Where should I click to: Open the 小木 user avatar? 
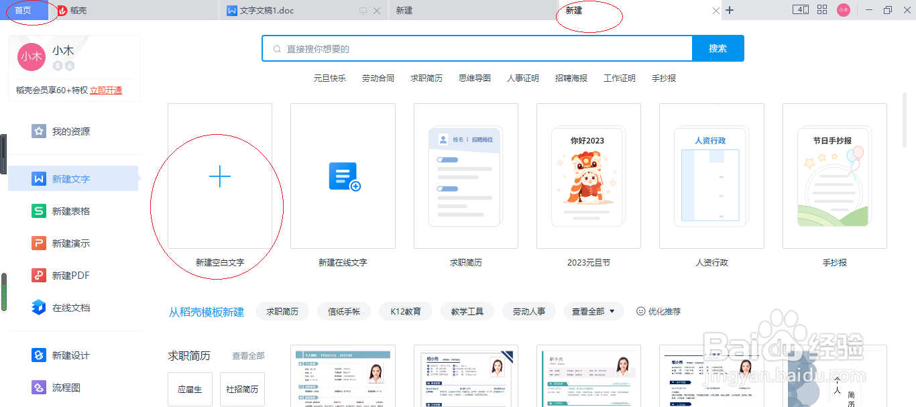coord(31,57)
